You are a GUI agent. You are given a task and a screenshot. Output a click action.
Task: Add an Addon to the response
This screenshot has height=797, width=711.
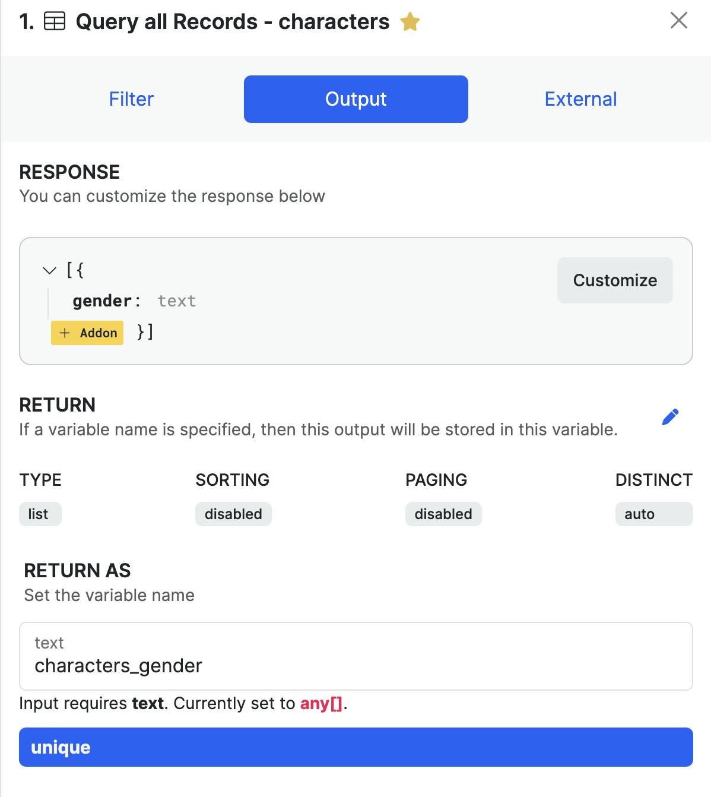[87, 333]
